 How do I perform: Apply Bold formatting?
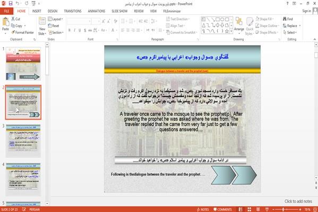click(x=70, y=30)
